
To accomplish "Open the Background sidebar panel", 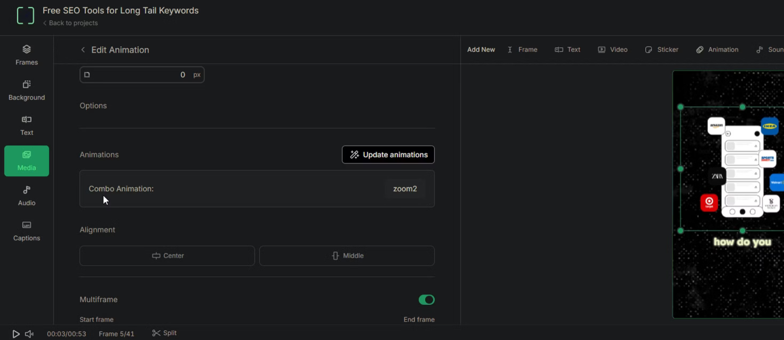I will tap(27, 90).
